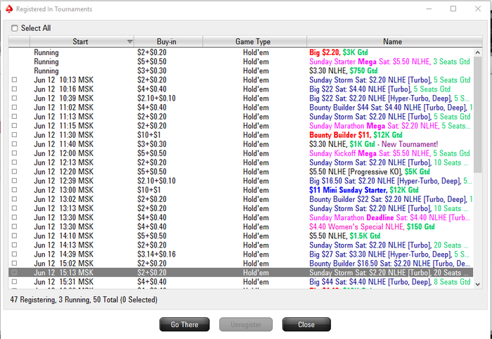Check the Jun 12 13:00 MSK Mini Sunday Starter row

(x=14, y=190)
